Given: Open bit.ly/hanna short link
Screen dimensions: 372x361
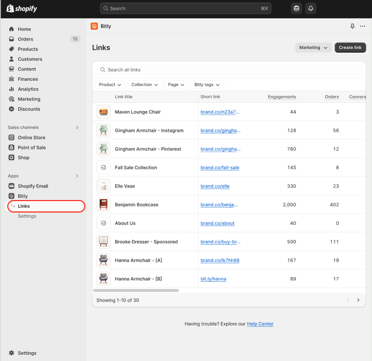Looking at the screenshot, I should coord(213,279).
